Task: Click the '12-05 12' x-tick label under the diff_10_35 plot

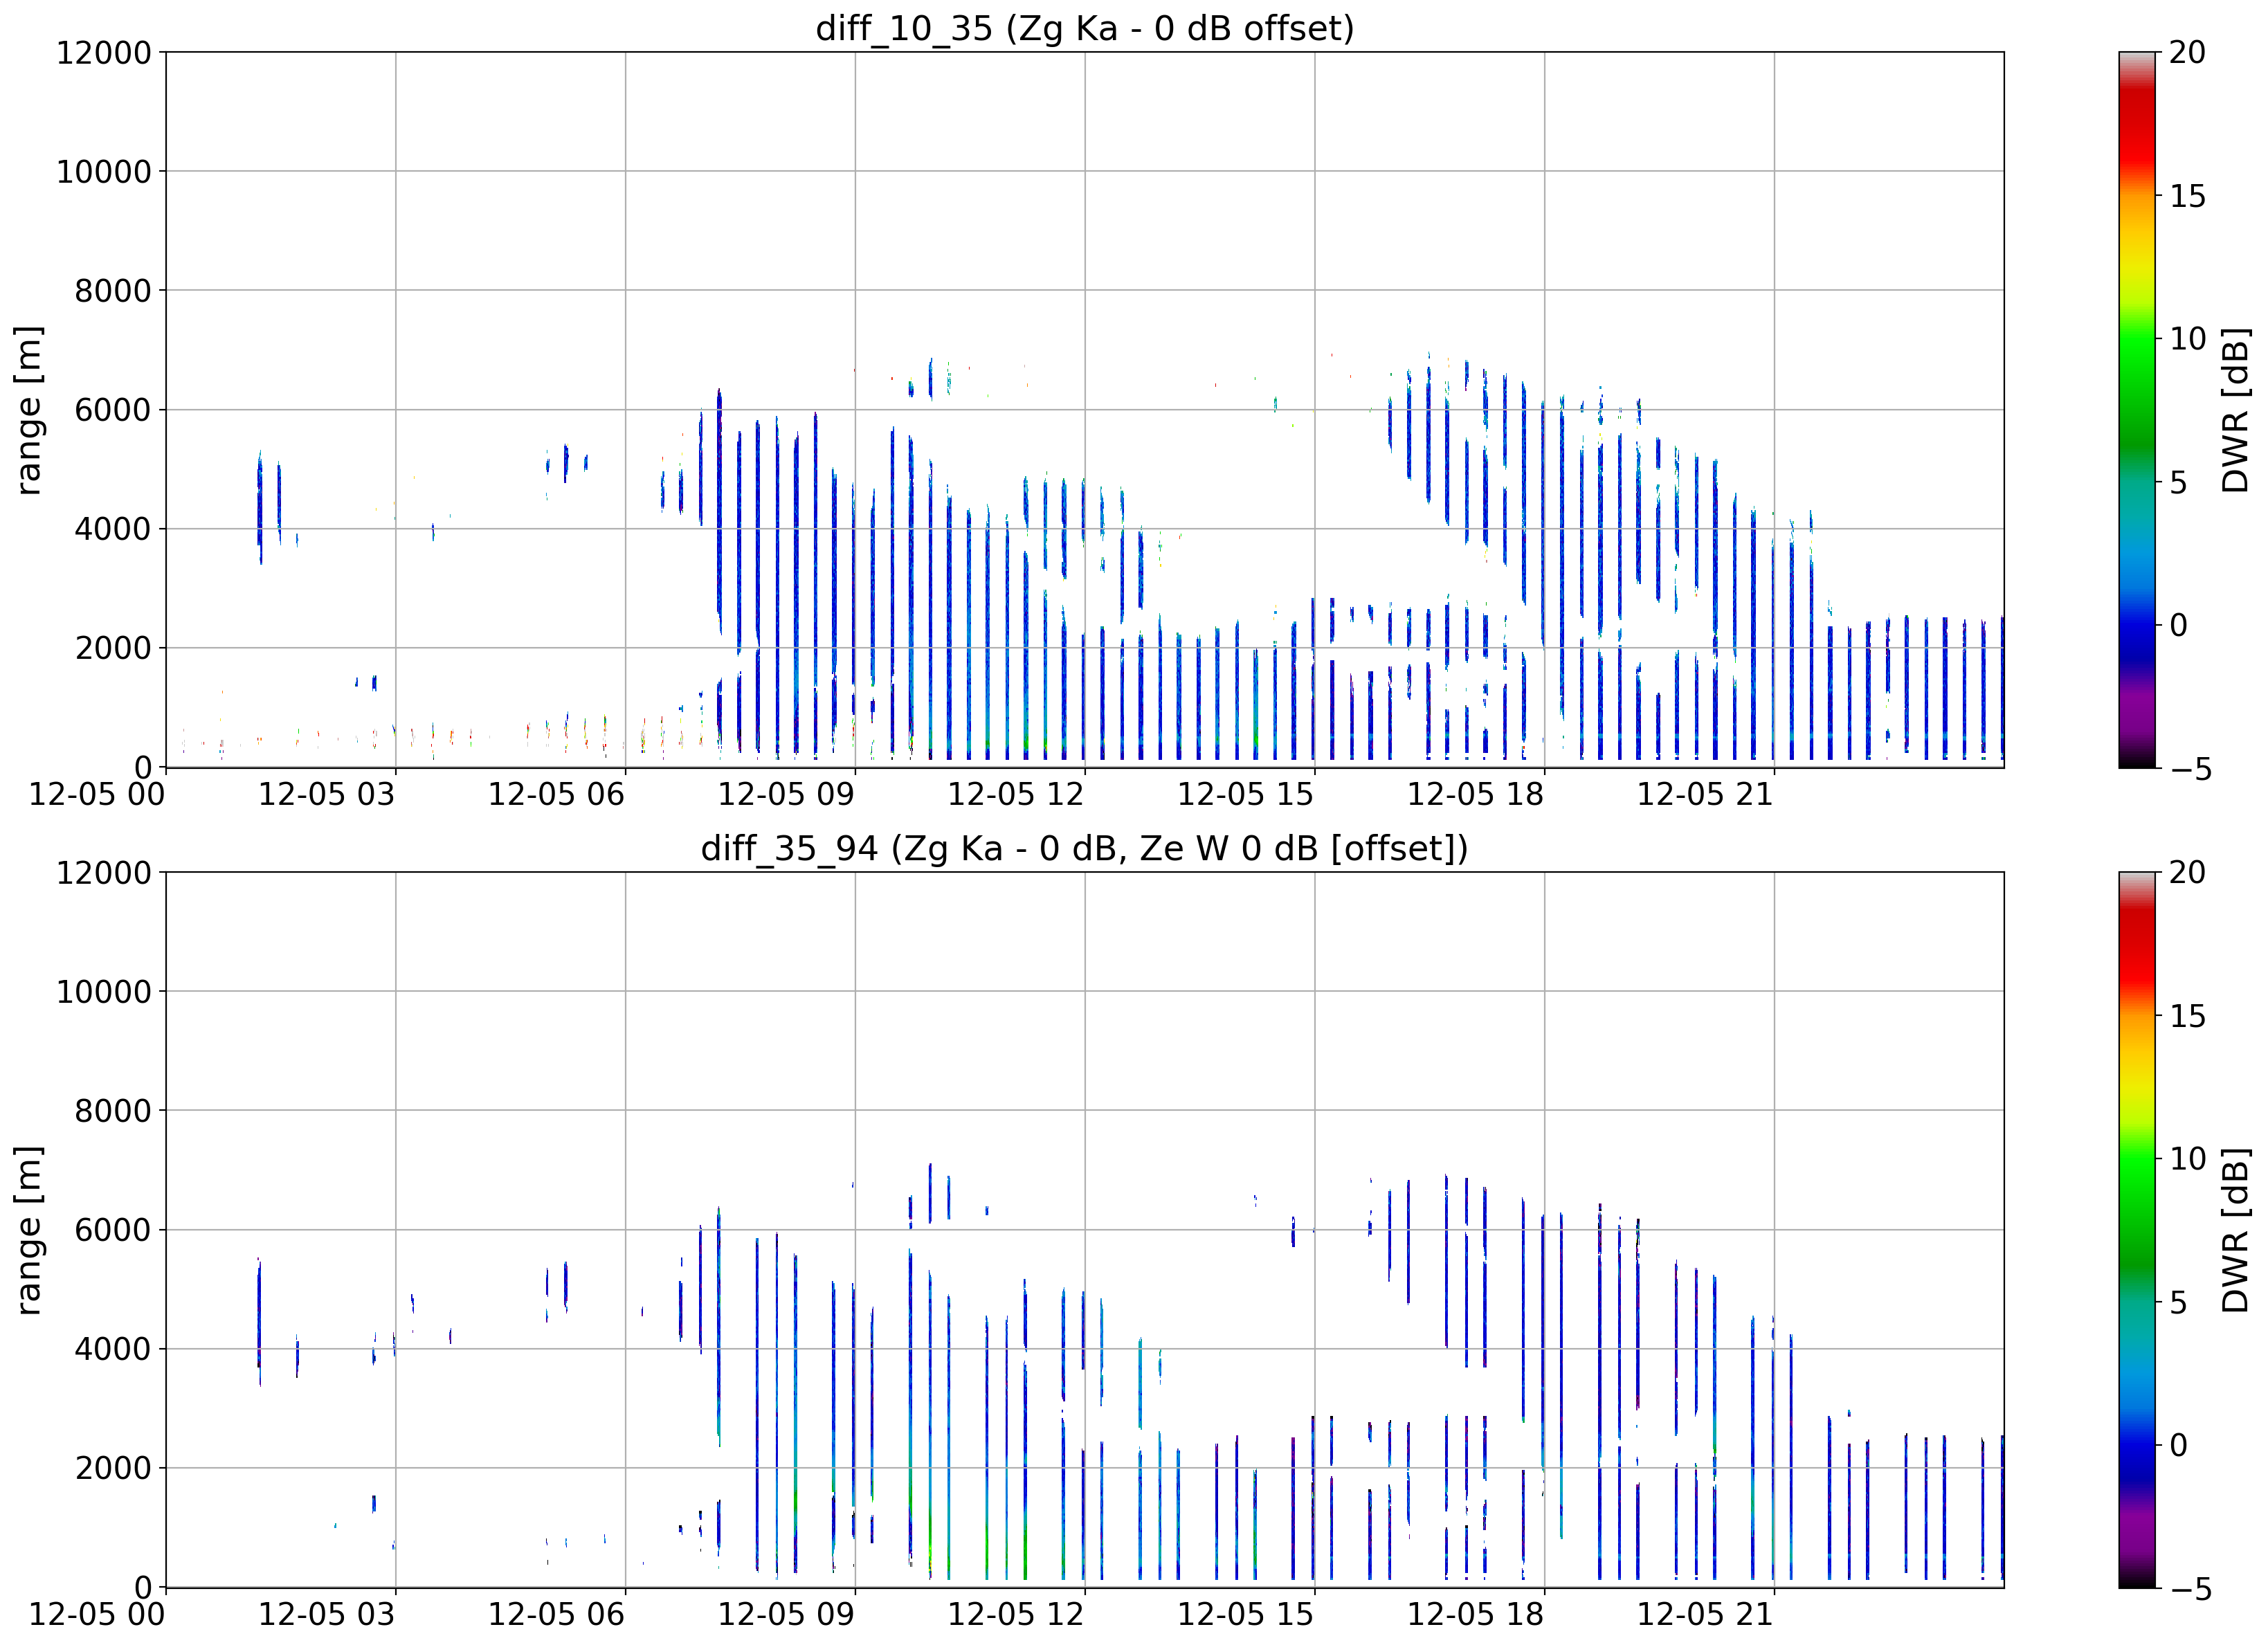Action: (1016, 795)
